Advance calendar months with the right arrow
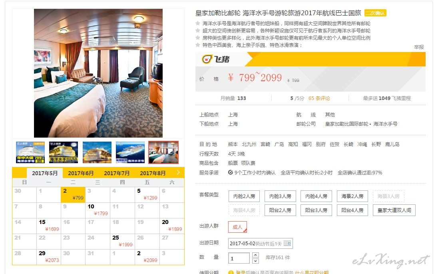This screenshot has width=434, height=274. 178,172
